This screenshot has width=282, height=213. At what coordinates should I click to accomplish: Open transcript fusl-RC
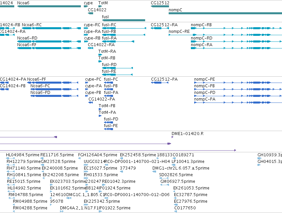[x=109, y=25]
